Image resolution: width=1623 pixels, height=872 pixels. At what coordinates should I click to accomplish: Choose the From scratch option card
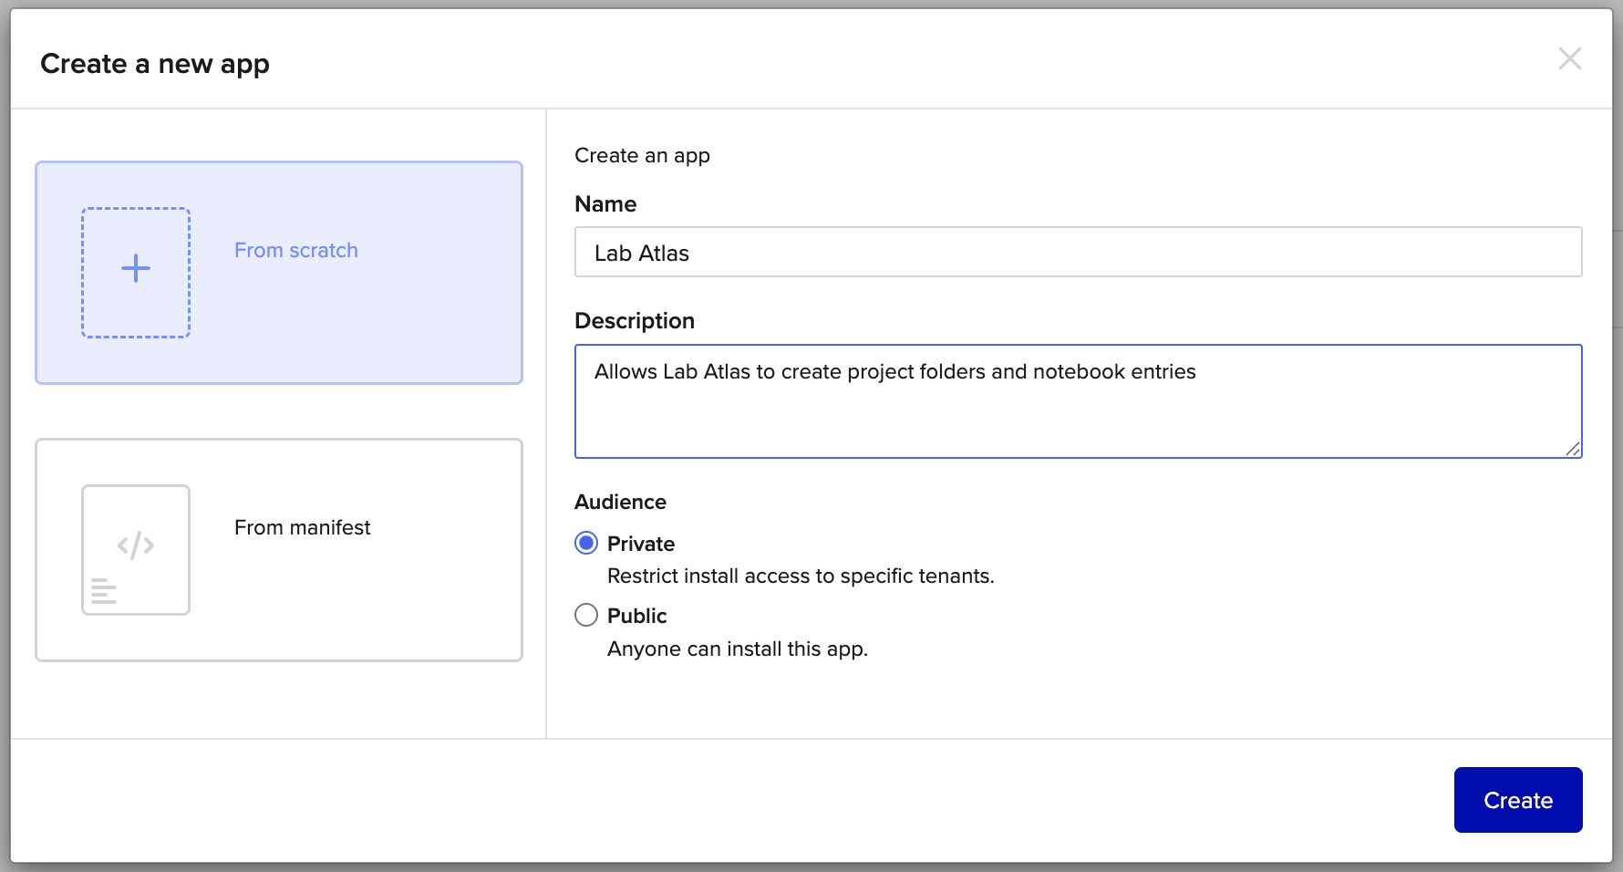[279, 273]
